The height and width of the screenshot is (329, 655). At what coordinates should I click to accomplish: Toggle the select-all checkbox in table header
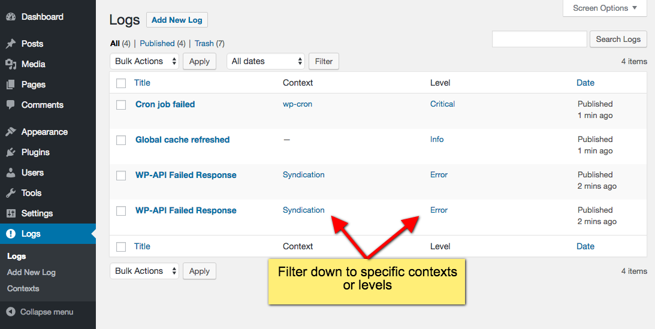(121, 83)
